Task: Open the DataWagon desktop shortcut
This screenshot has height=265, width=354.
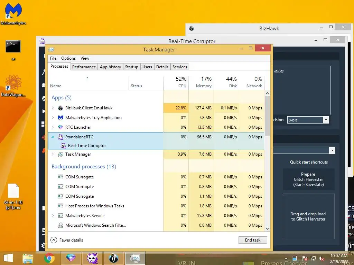Action: click(x=13, y=86)
